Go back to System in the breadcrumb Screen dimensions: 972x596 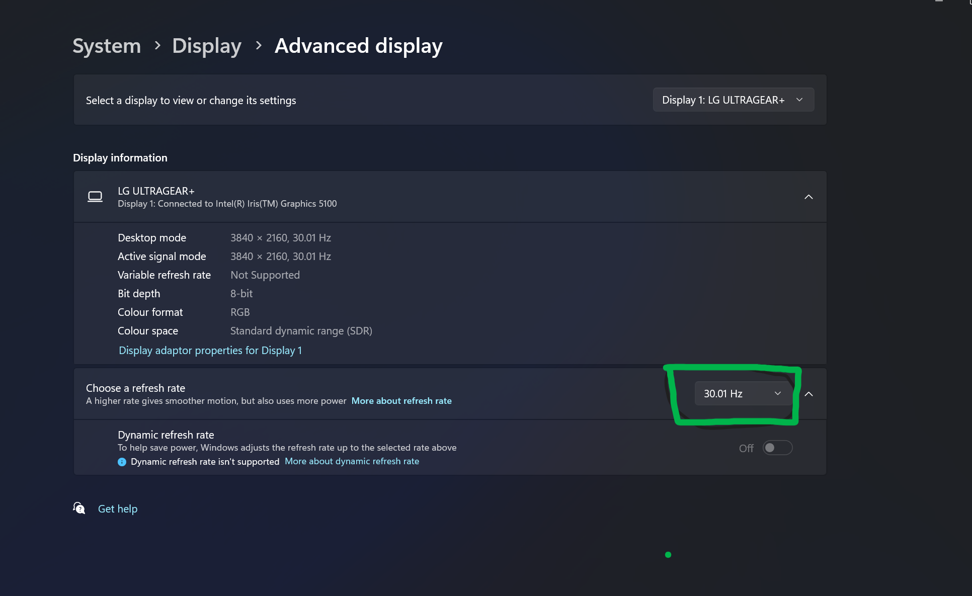click(x=107, y=46)
